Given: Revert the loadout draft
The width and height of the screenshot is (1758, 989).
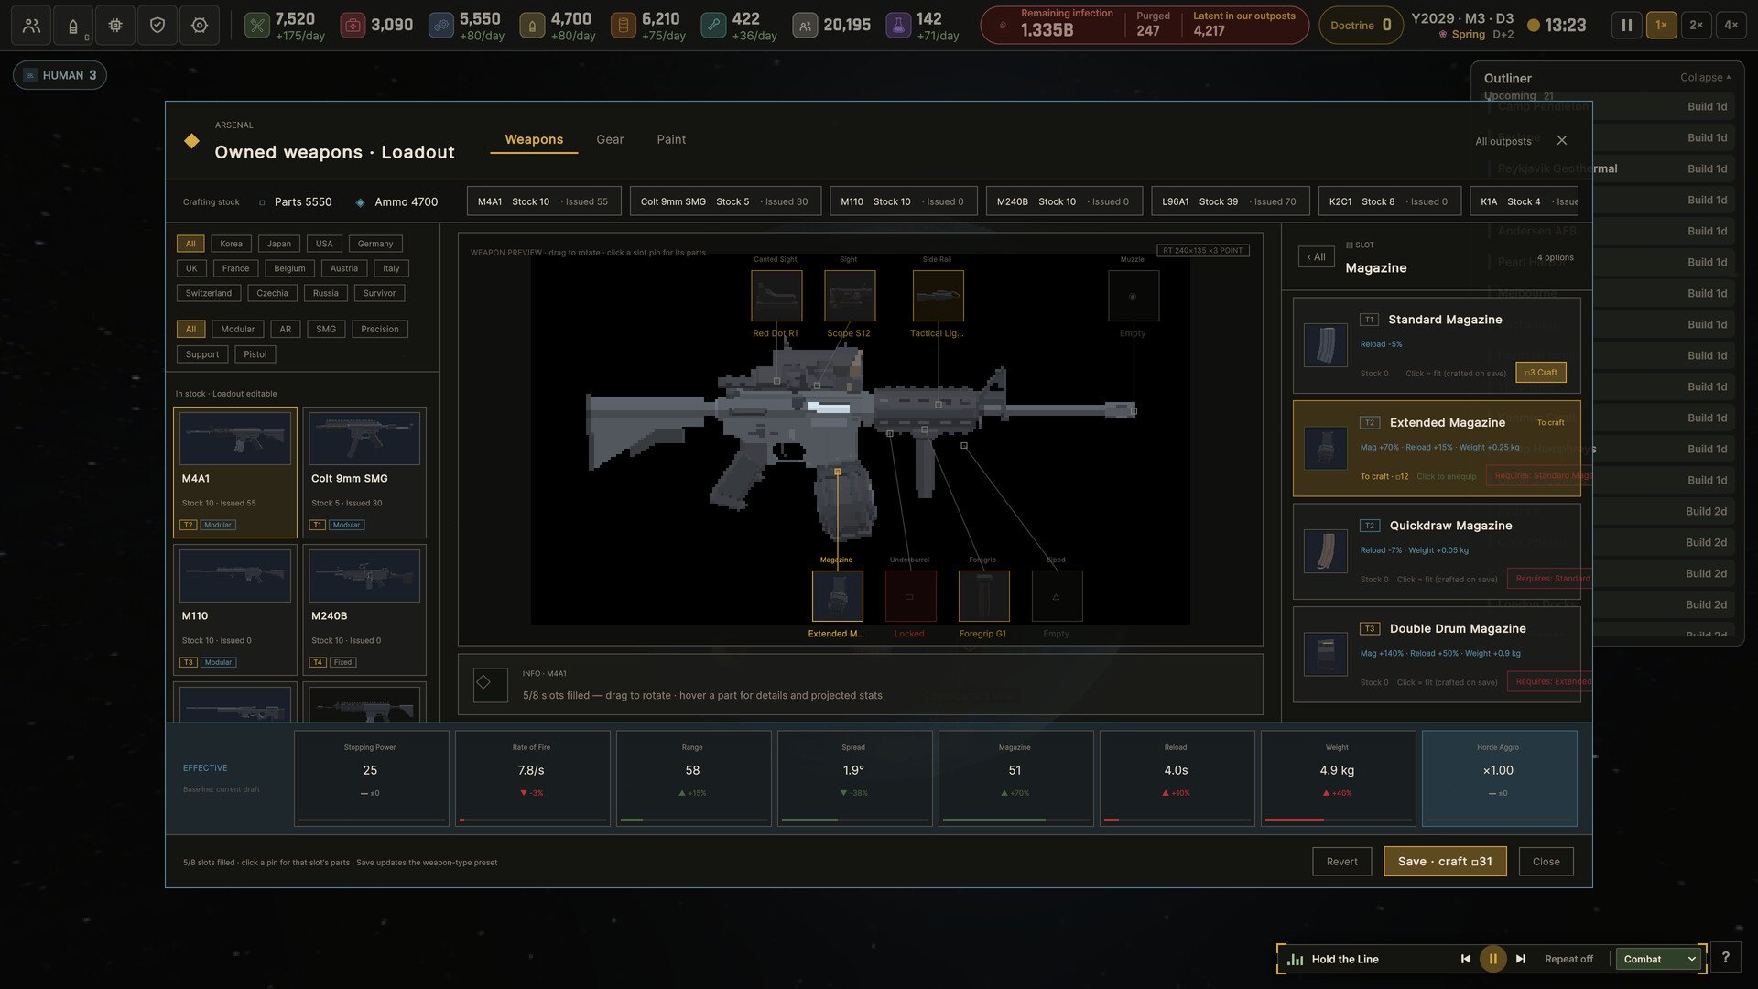Looking at the screenshot, I should pyautogui.click(x=1341, y=862).
